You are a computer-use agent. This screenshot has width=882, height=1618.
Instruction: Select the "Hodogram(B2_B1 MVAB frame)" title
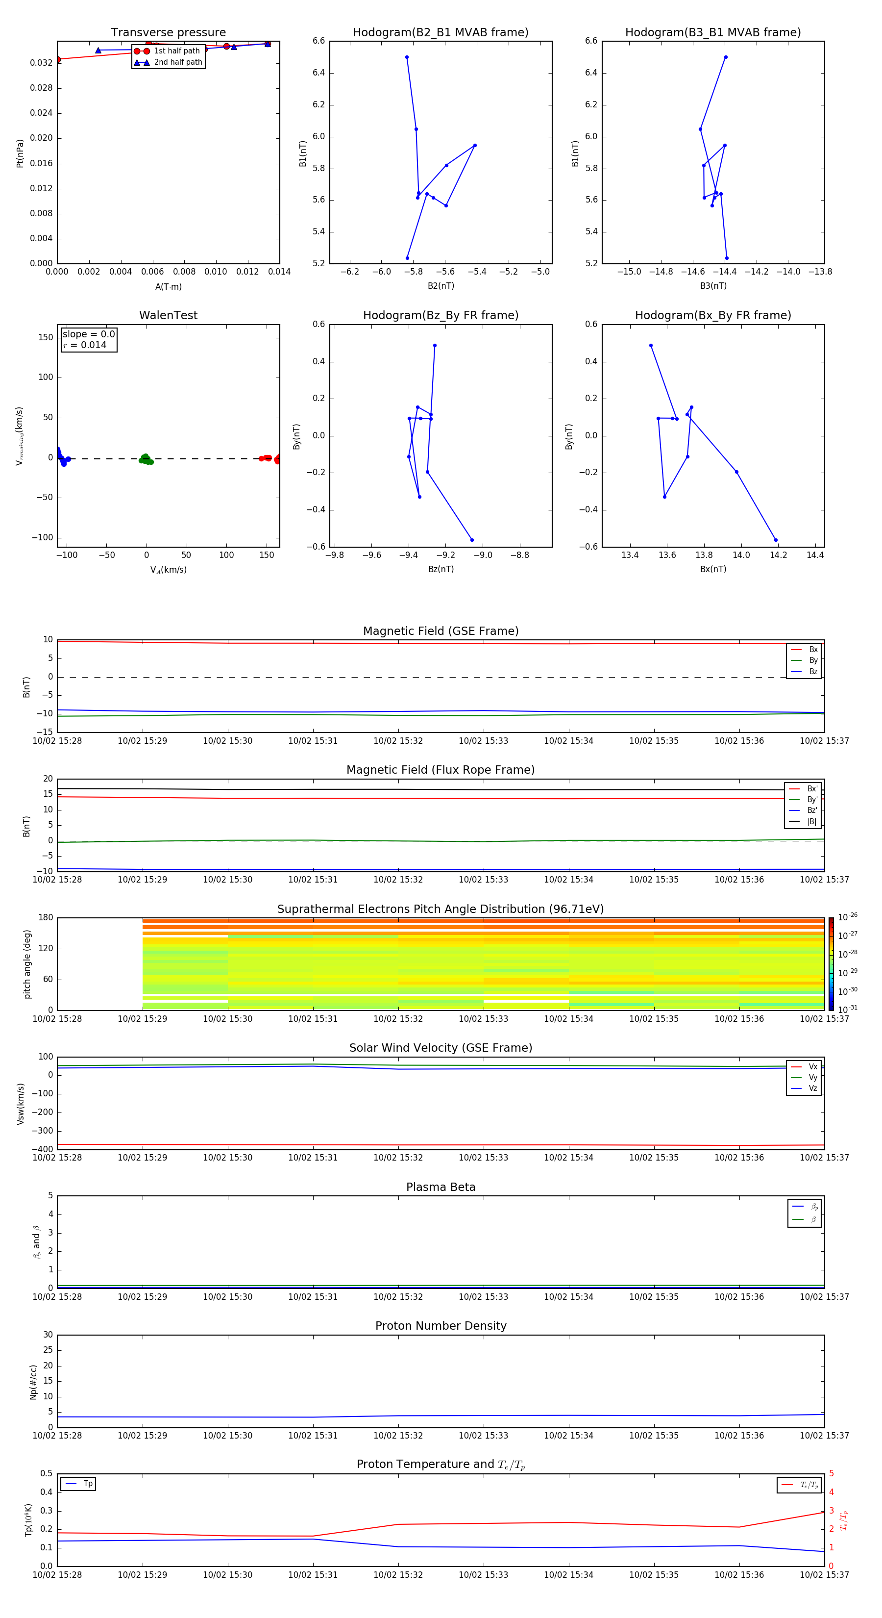[441, 33]
